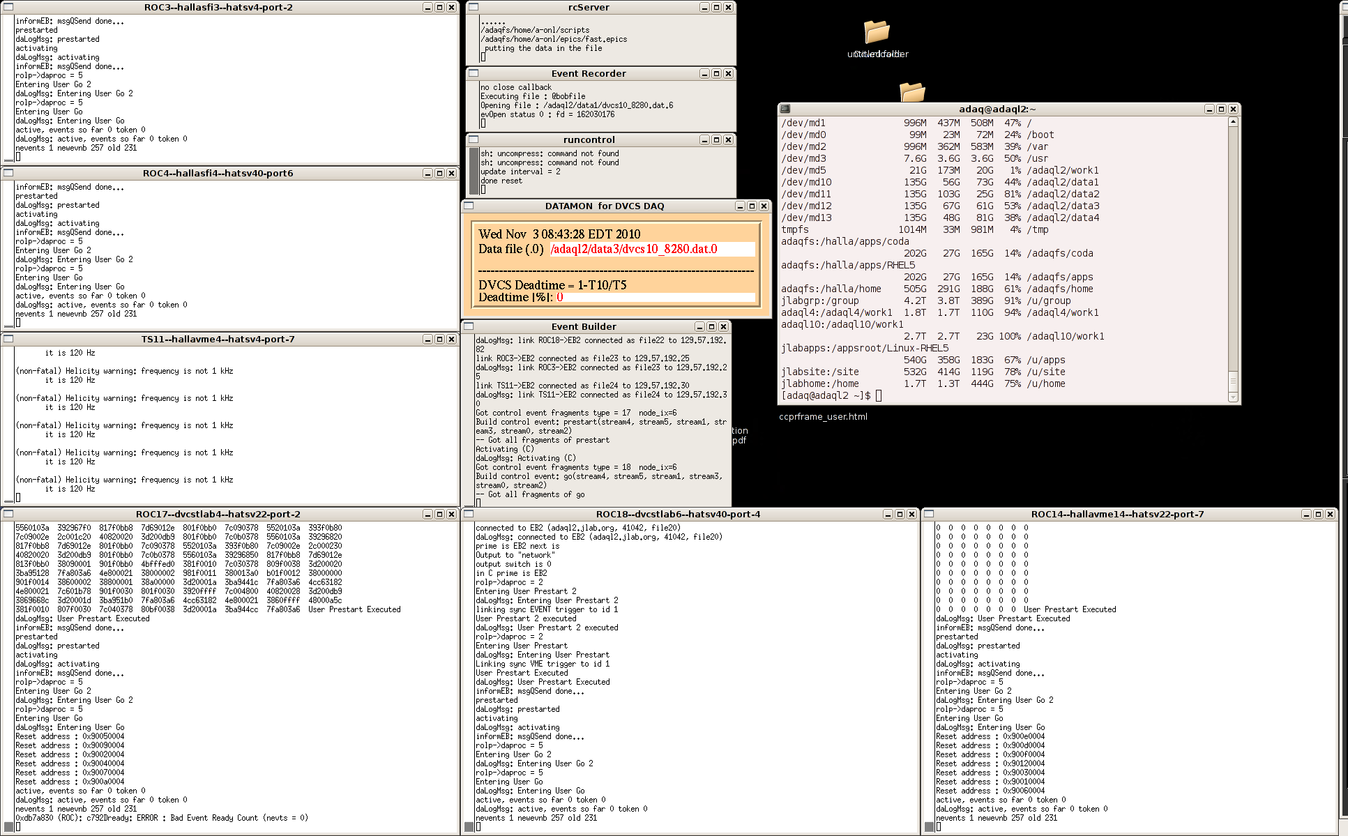Click the [adaq@adaql2 ~]$ prompt line
The image size is (1348, 836).
click(831, 395)
